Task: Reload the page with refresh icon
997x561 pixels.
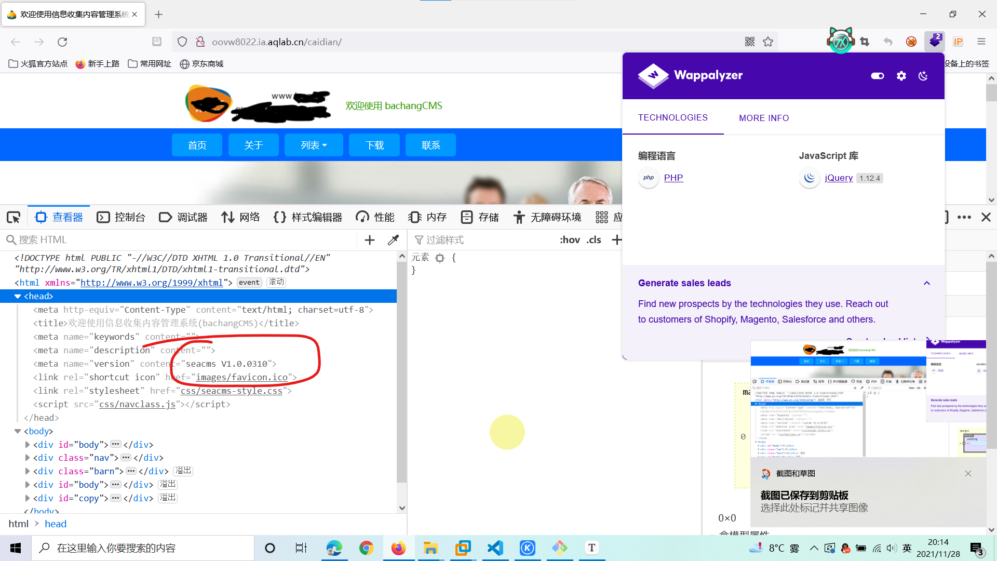Action: click(x=62, y=42)
